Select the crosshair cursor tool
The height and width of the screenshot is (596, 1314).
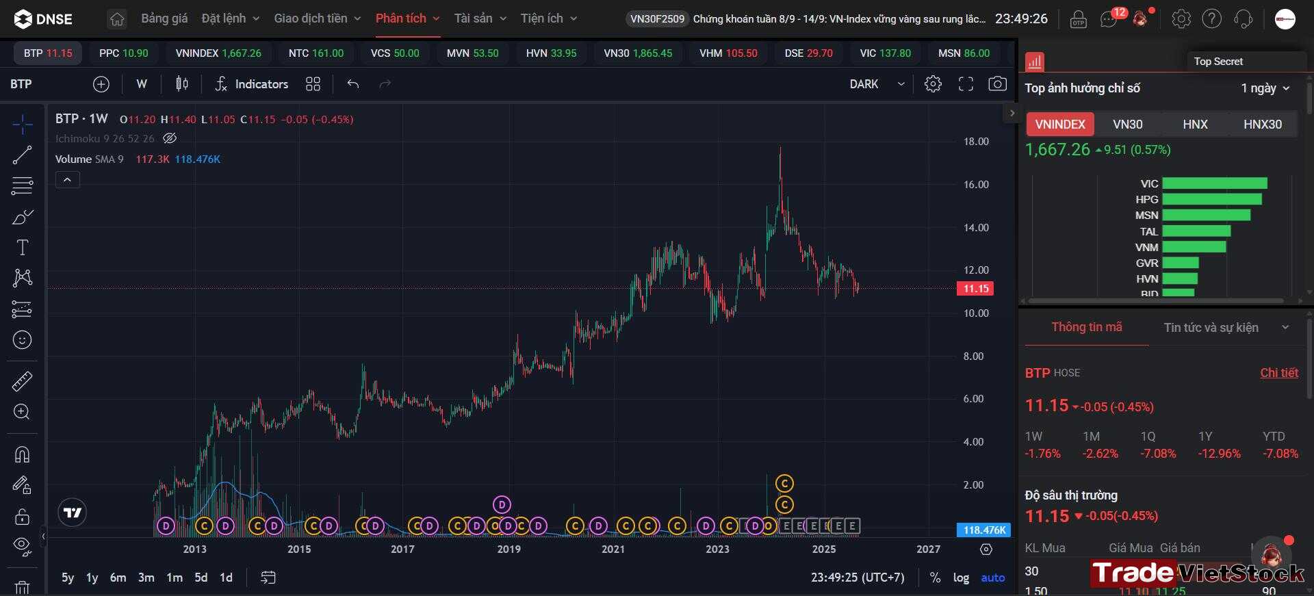tap(22, 125)
